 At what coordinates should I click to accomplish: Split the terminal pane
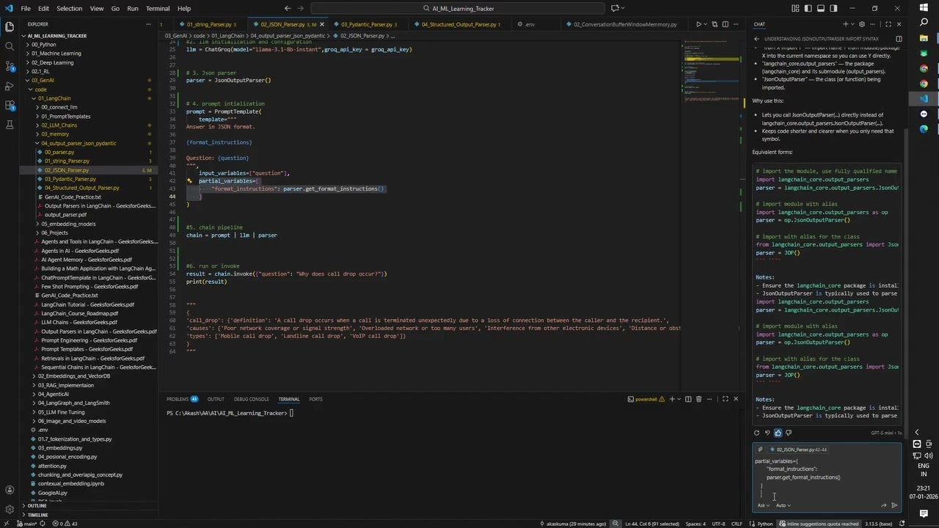coord(688,399)
